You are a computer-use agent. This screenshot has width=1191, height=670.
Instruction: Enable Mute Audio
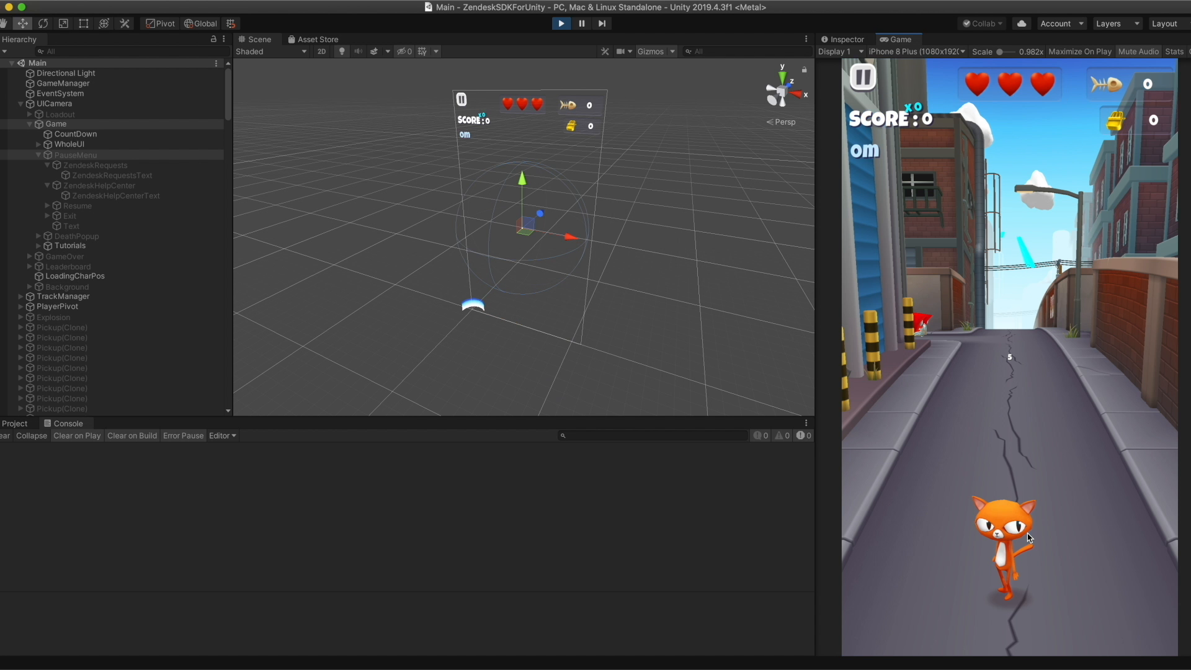coord(1138,51)
